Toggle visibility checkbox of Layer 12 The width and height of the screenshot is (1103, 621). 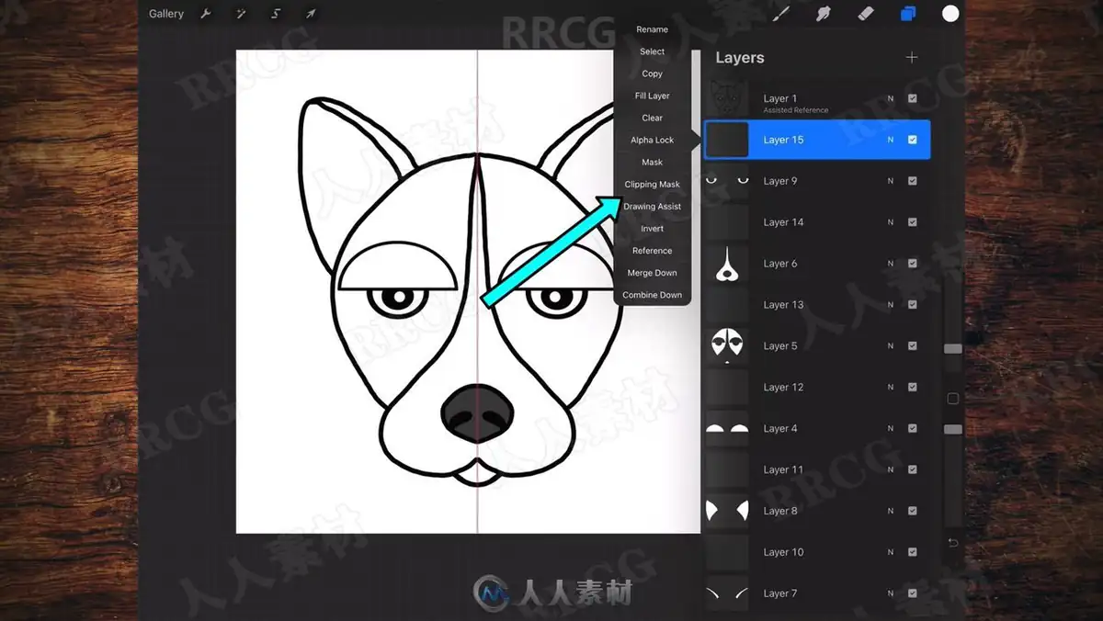coord(913,388)
